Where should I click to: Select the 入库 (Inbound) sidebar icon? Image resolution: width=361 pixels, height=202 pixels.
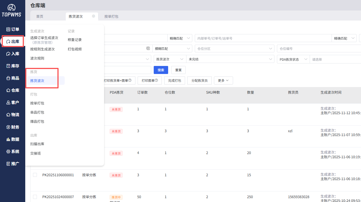[12, 53]
